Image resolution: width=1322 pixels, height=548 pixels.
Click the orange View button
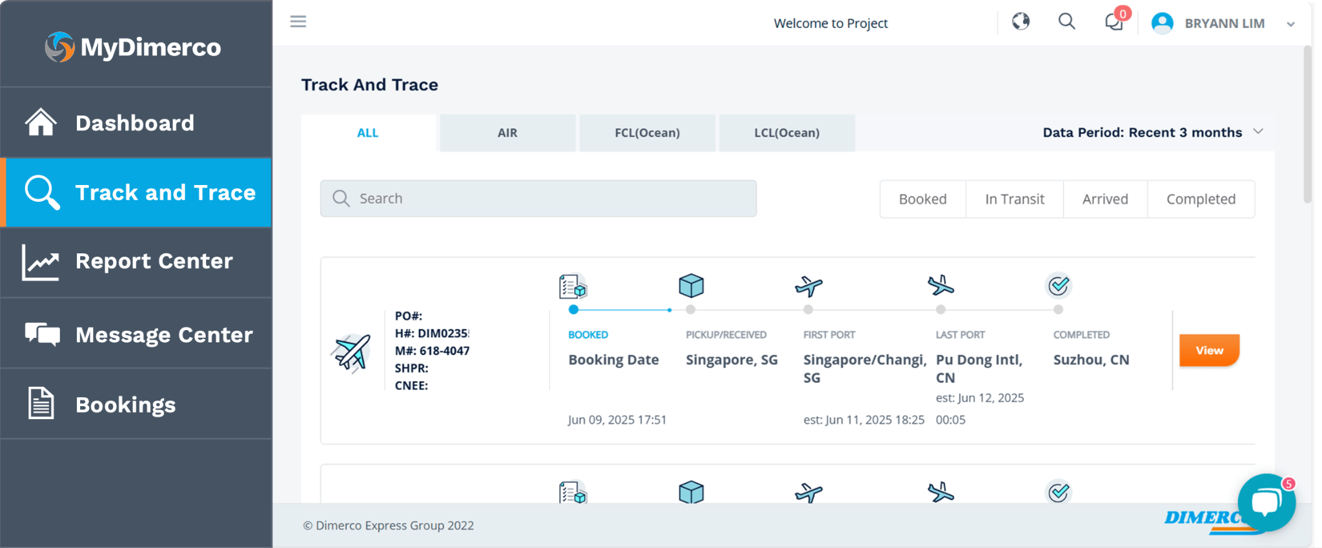pos(1209,350)
